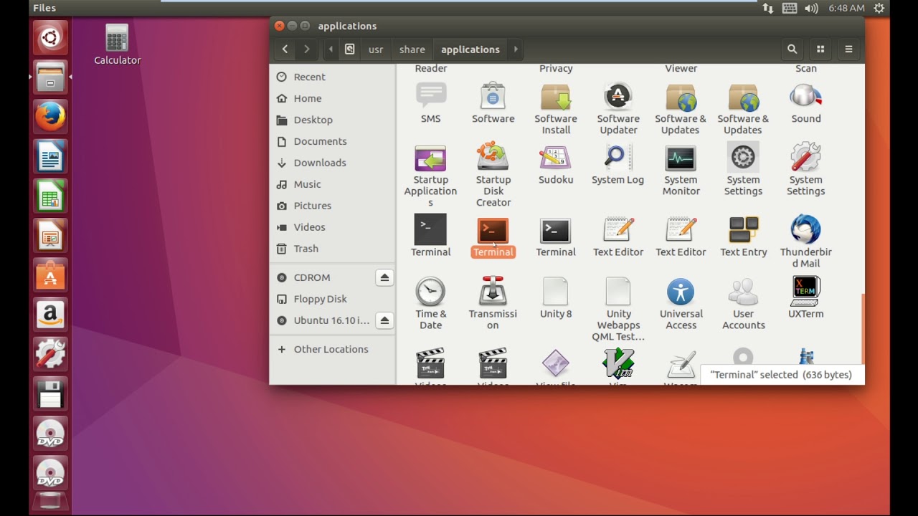Open Time & Date settings
This screenshot has width=918, height=516.
[430, 292]
